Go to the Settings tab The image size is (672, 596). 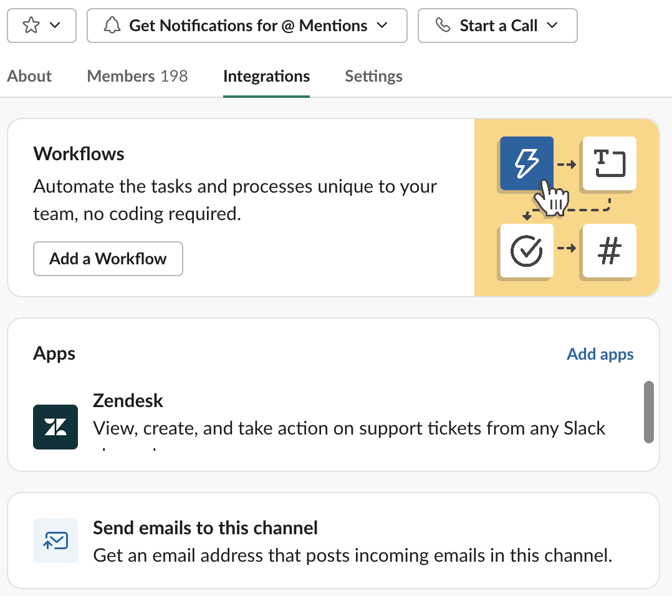click(373, 76)
